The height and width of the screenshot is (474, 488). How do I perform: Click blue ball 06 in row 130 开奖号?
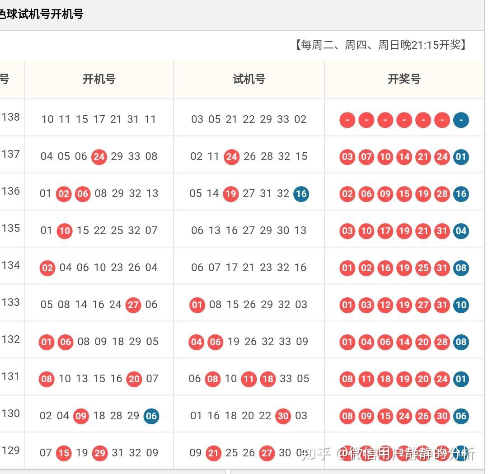click(x=461, y=416)
